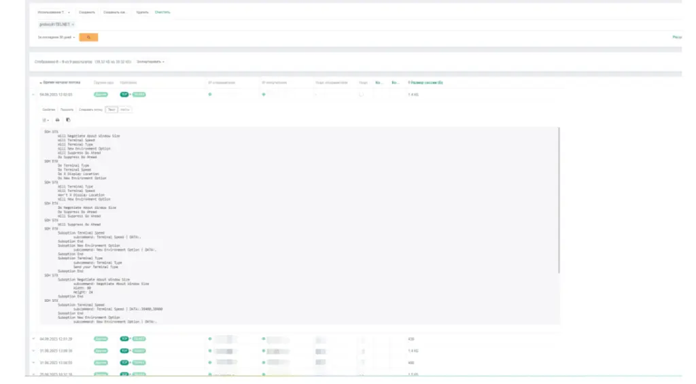Open the 'Экспортировать' dropdown

(x=150, y=62)
